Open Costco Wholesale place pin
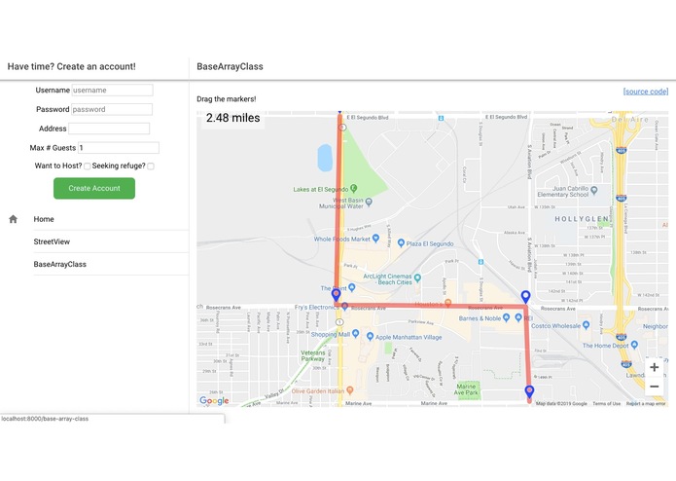 [x=586, y=325]
